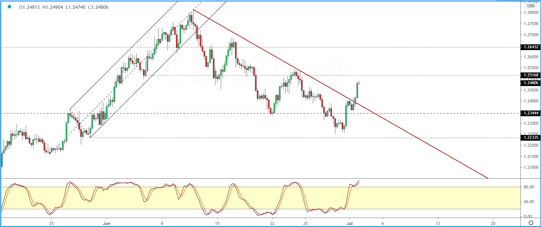Click the 1.24000 price axis tick

tap(531, 101)
